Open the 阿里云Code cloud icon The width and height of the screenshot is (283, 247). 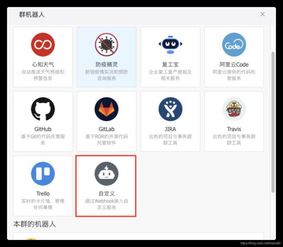coord(234,45)
